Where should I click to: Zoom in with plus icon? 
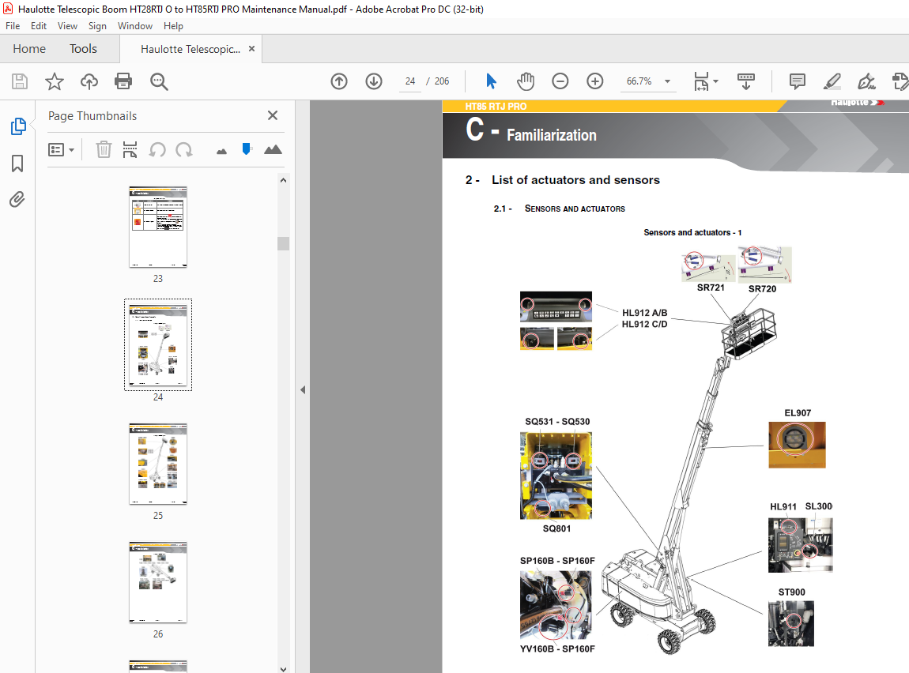click(x=594, y=81)
